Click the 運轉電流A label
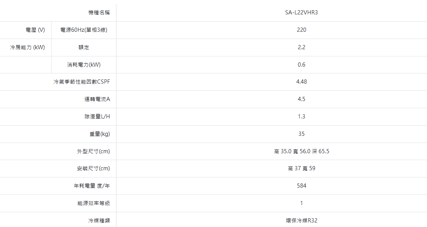This screenshot has width=427, height=227. tap(97, 100)
